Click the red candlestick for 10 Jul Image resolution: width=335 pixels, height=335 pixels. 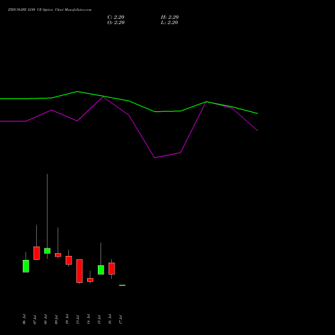[69, 260]
